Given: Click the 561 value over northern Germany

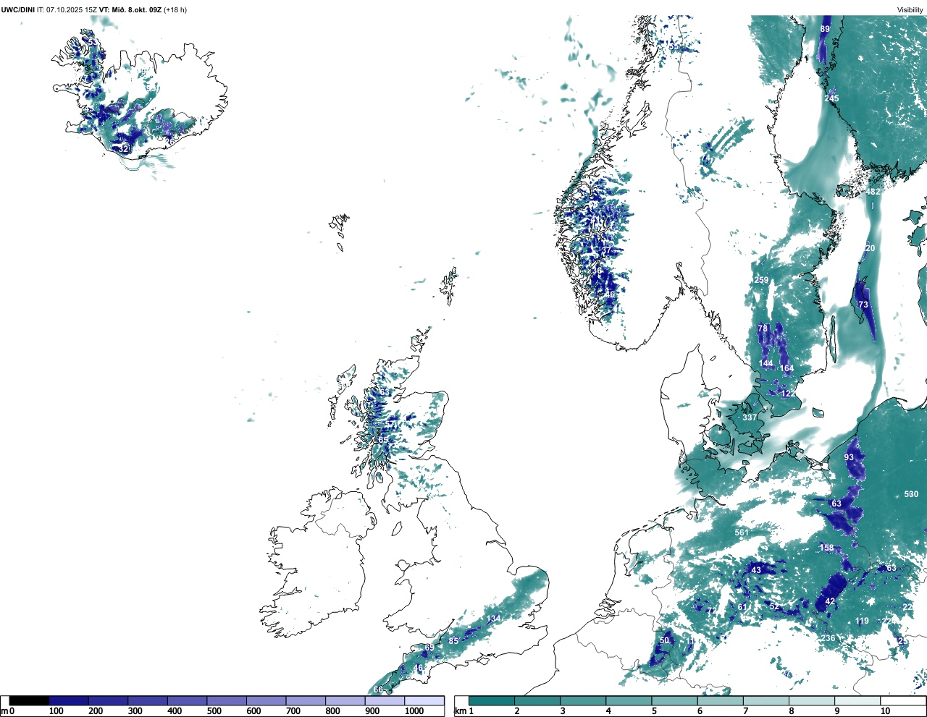Looking at the screenshot, I should click(742, 533).
